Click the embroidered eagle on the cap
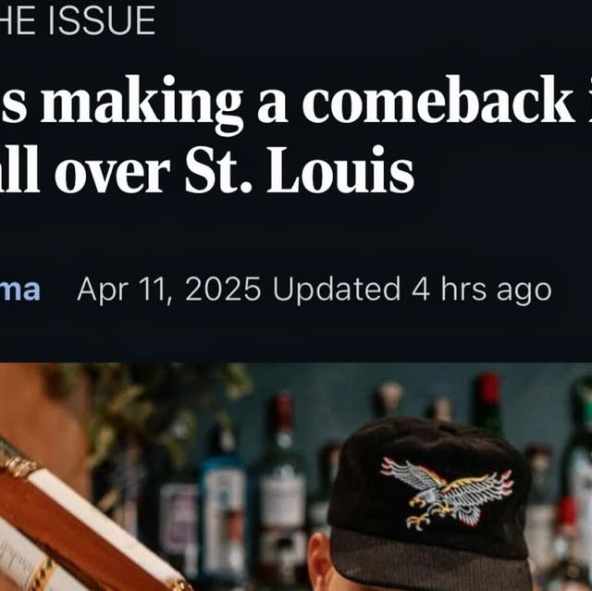The image size is (592, 591). [x=448, y=492]
